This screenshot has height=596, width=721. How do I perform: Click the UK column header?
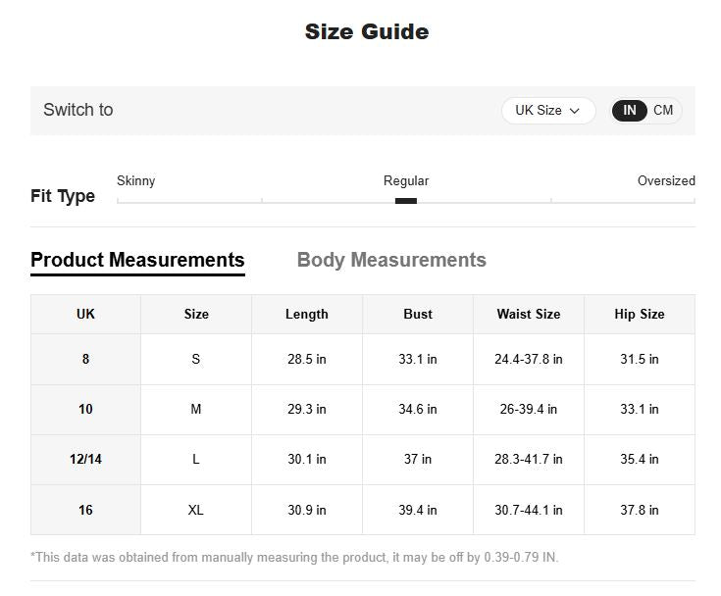85,315
